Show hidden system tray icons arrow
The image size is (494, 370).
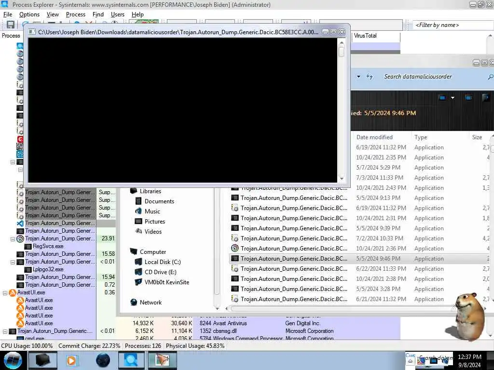(x=410, y=361)
